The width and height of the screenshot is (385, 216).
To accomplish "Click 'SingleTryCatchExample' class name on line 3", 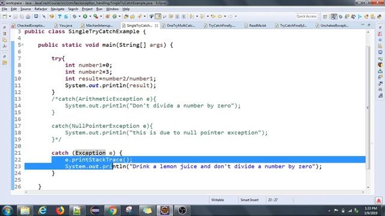I will pos(104,32).
